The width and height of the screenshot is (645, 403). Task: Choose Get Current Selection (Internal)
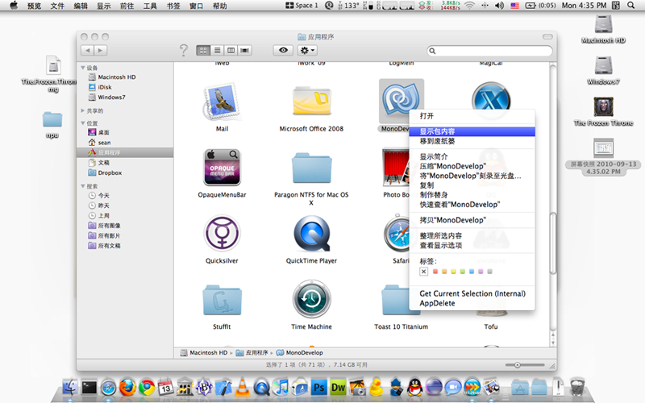point(472,293)
